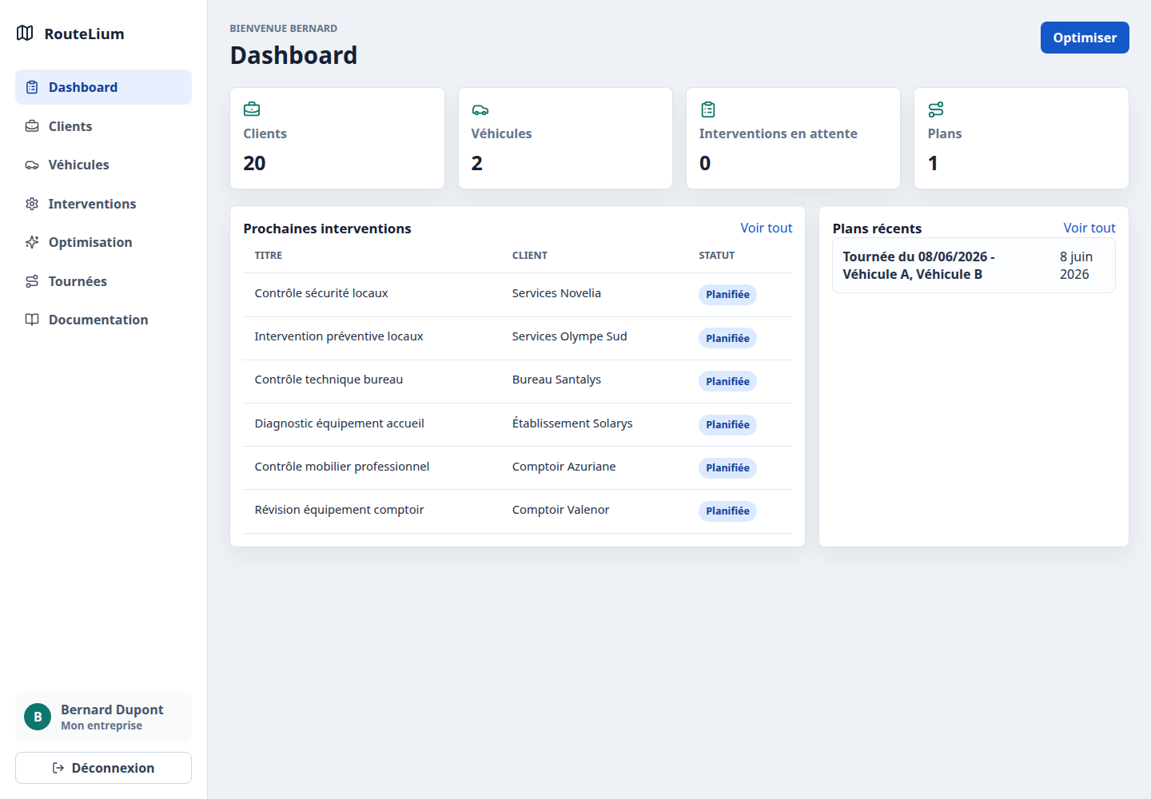Select row Contrôle mobilier professionnel

tap(517, 467)
